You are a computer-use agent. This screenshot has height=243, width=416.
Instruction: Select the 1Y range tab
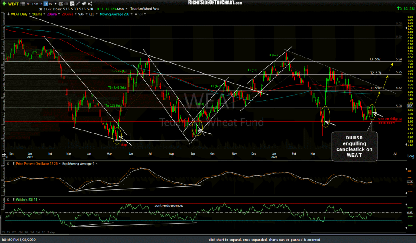9,232
